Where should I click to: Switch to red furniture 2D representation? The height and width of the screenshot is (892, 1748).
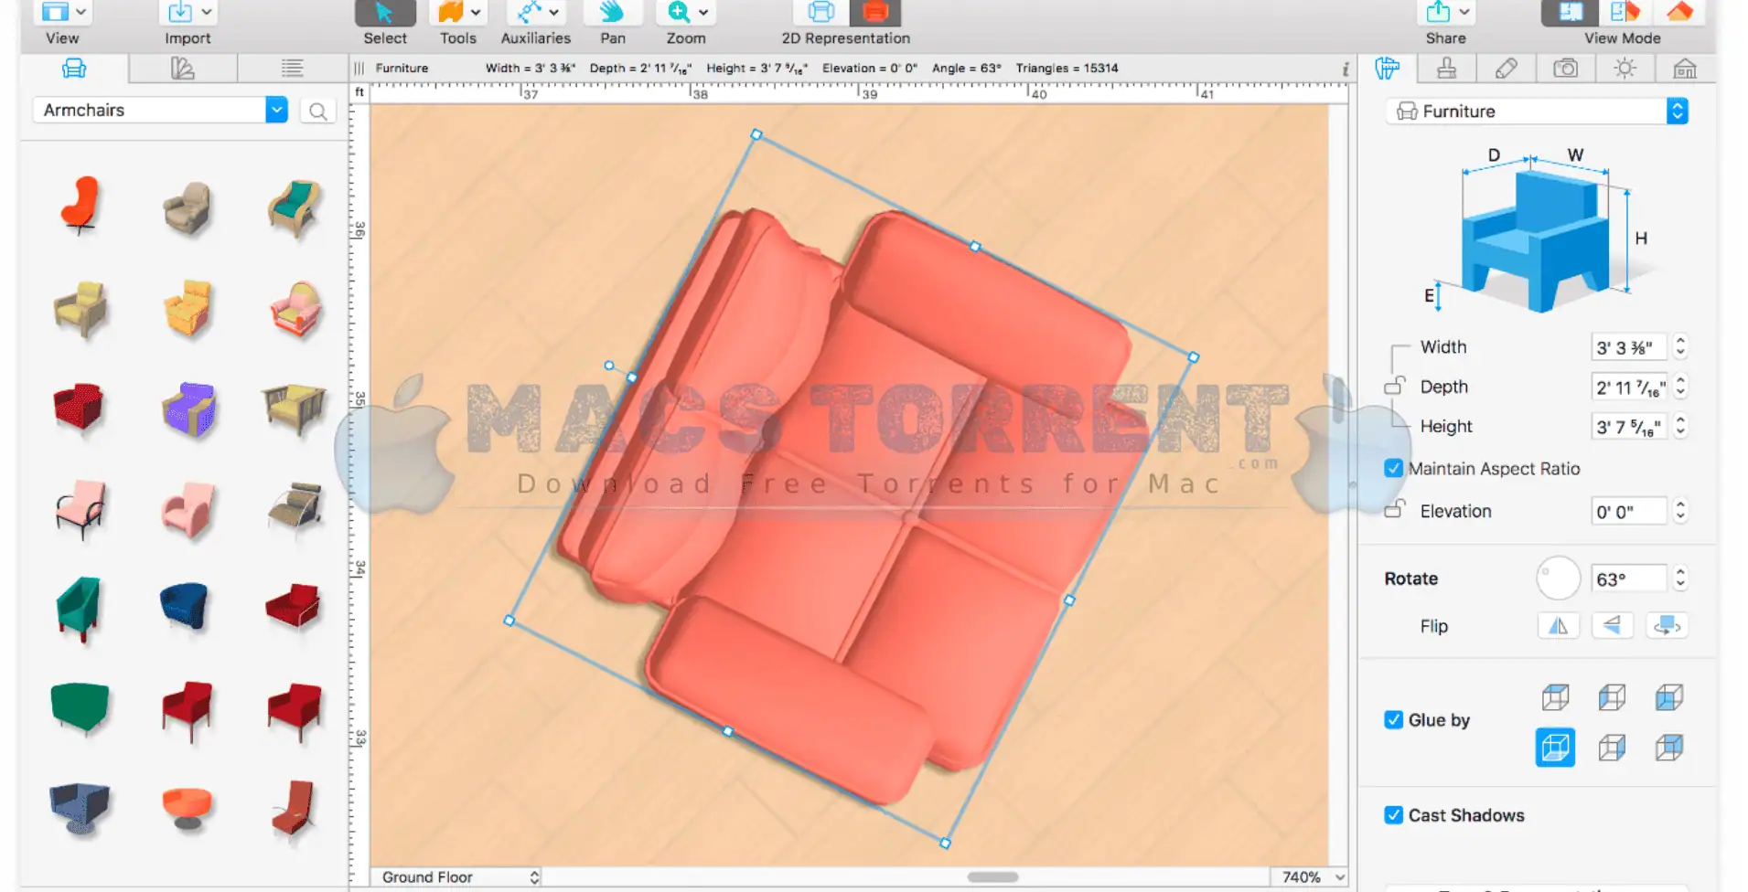875,13
